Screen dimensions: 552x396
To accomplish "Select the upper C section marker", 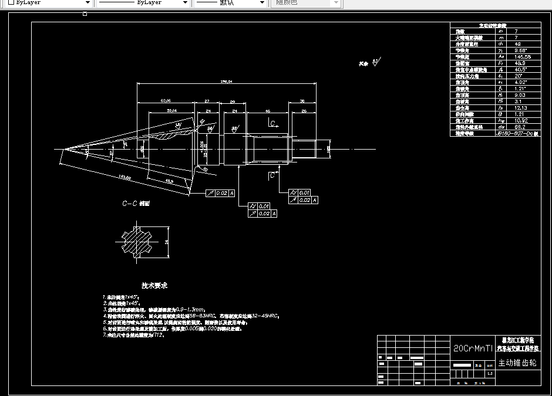I will point(273,123).
